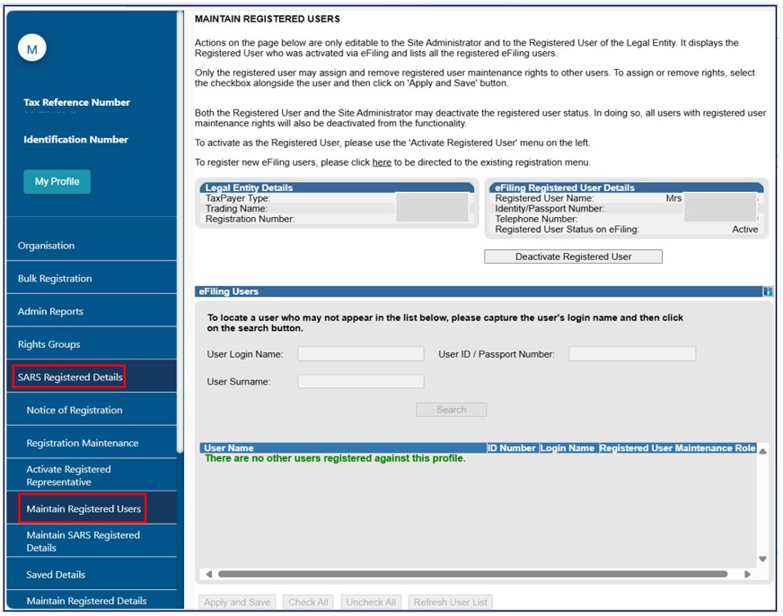The image size is (783, 616).
Task: Focus User ID / Passport Number field
Action: click(632, 354)
